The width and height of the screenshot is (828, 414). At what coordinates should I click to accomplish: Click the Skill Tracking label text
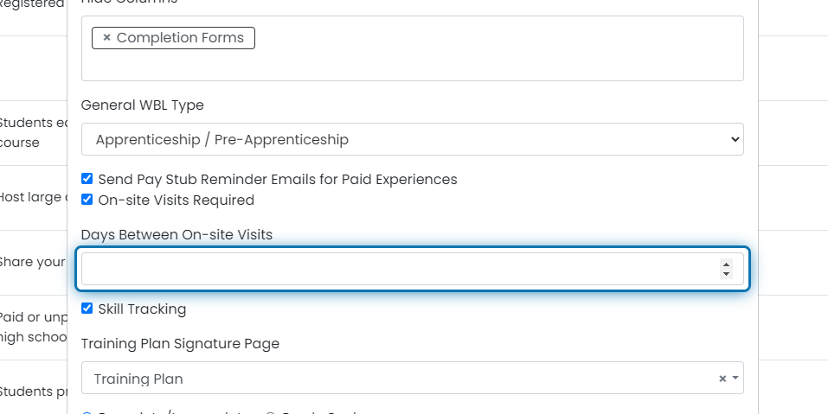point(142,309)
